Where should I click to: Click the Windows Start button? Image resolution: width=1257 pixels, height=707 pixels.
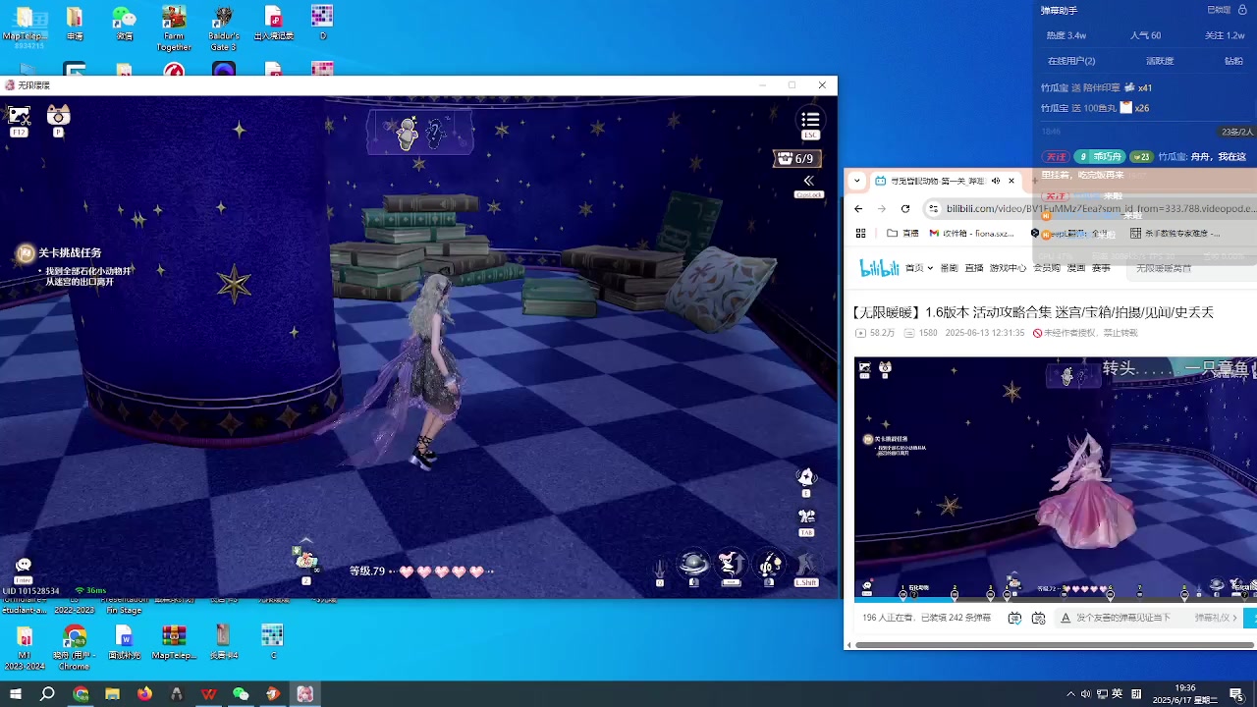[16, 694]
